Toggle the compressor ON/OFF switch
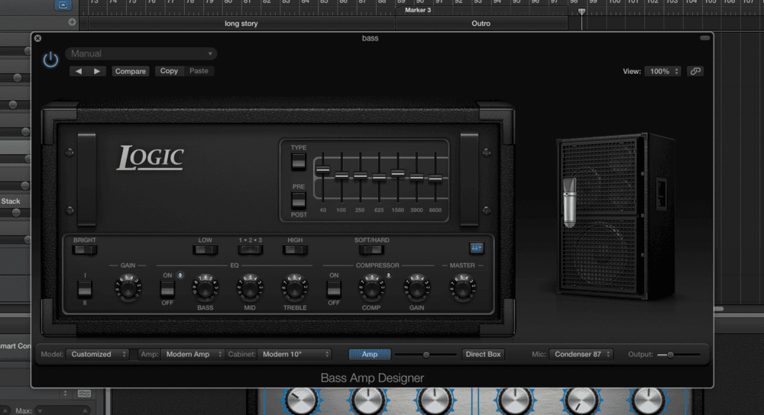The height and width of the screenshot is (415, 764). (334, 289)
